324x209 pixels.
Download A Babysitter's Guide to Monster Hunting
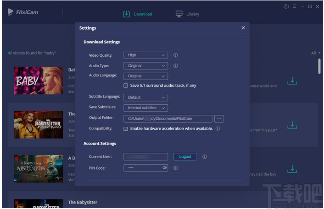coord(292,169)
